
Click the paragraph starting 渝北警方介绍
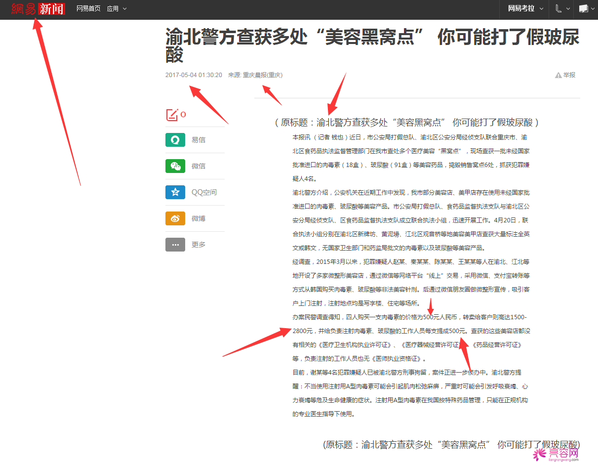point(411,220)
